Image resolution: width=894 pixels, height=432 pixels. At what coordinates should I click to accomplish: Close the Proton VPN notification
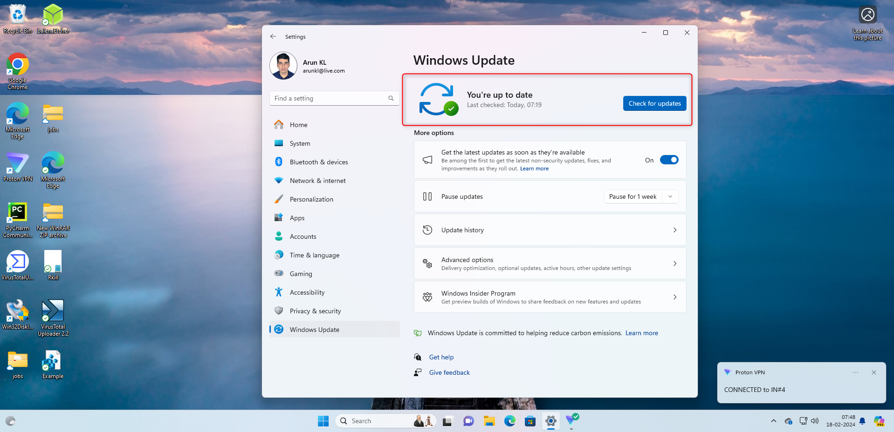coord(874,372)
